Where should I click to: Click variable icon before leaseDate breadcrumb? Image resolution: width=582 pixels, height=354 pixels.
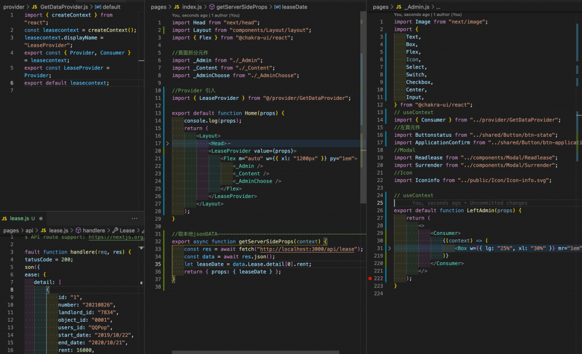tap(277, 7)
